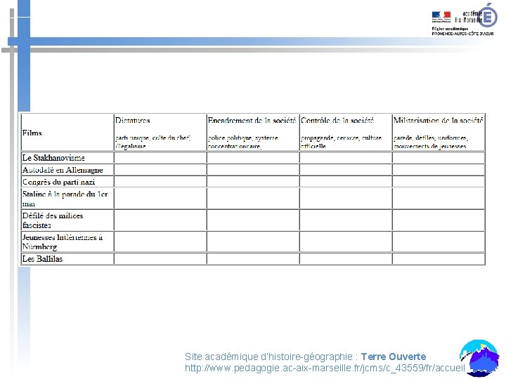Click the 'Les Ballilas' row label
Image resolution: width=506 pixels, height=379 pixels.
pos(42,259)
